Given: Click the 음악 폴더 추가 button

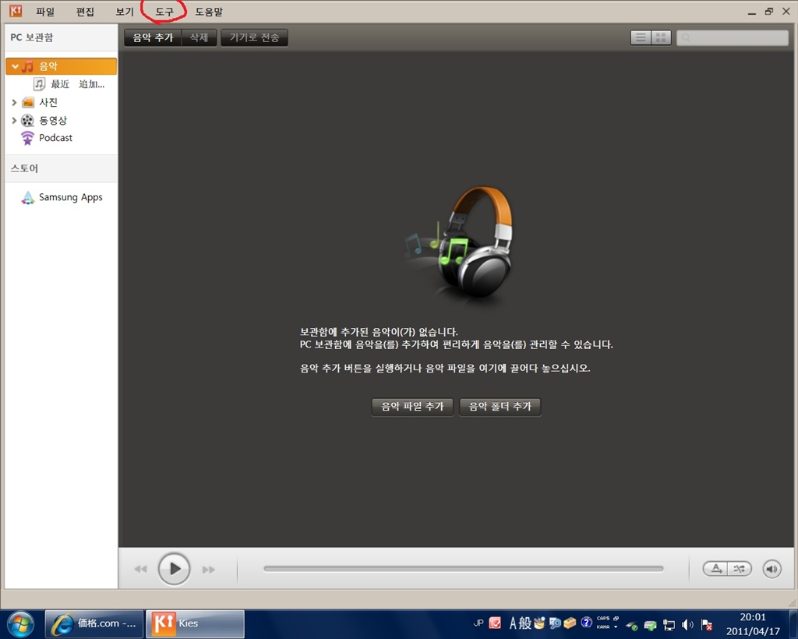Looking at the screenshot, I should 500,407.
